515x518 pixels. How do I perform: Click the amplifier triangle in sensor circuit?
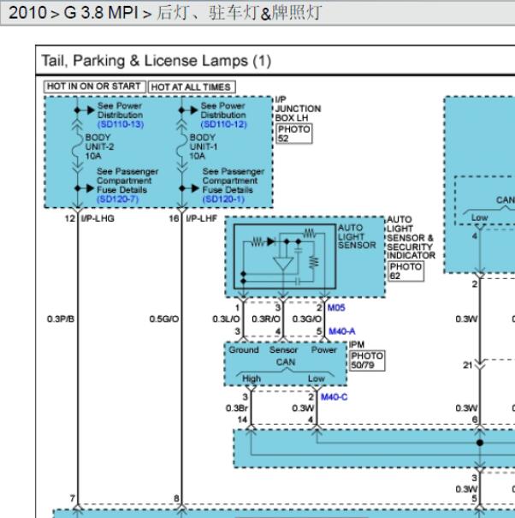click(283, 264)
